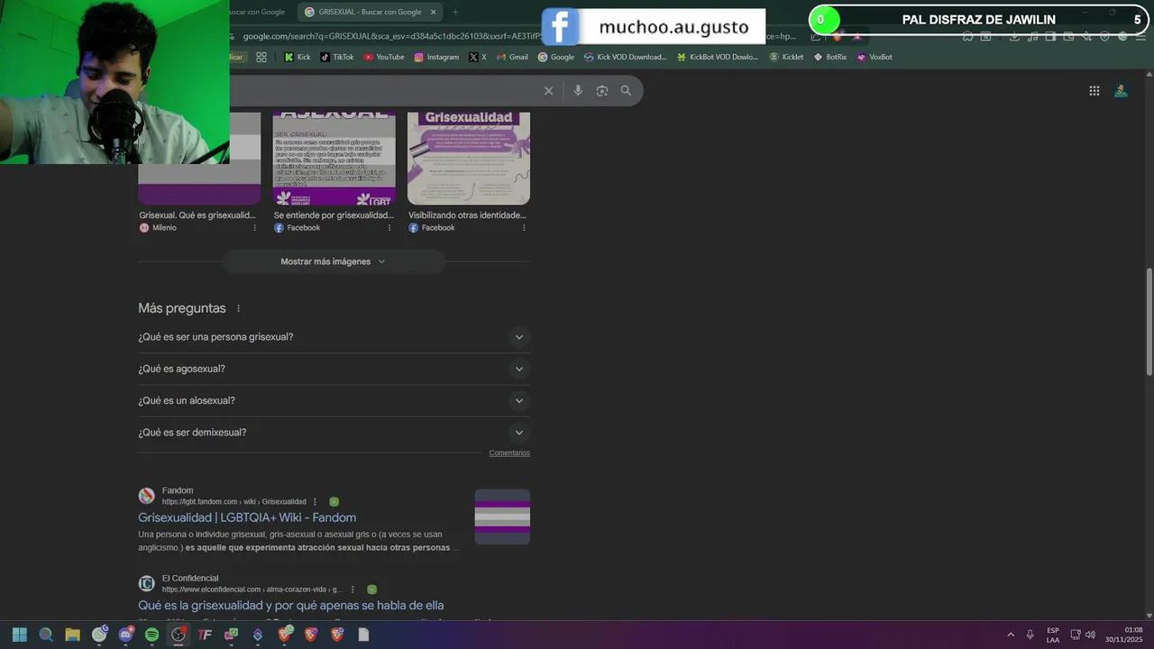Open Gmail bookmark
The width and height of the screenshot is (1154, 649).
click(512, 57)
